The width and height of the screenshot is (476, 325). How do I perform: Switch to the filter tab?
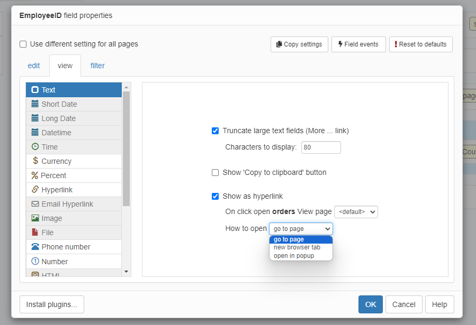[97, 66]
